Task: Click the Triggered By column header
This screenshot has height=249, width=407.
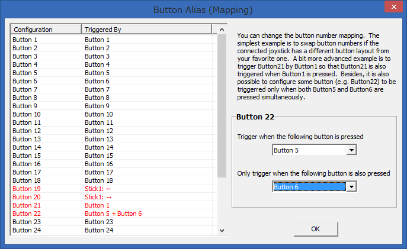Action: 147,30
